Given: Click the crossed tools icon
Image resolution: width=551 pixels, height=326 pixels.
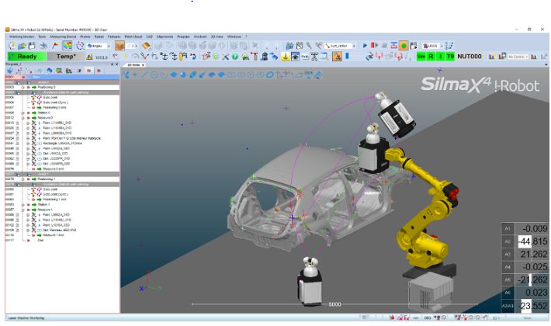Looking at the screenshot, I should 226,56.
